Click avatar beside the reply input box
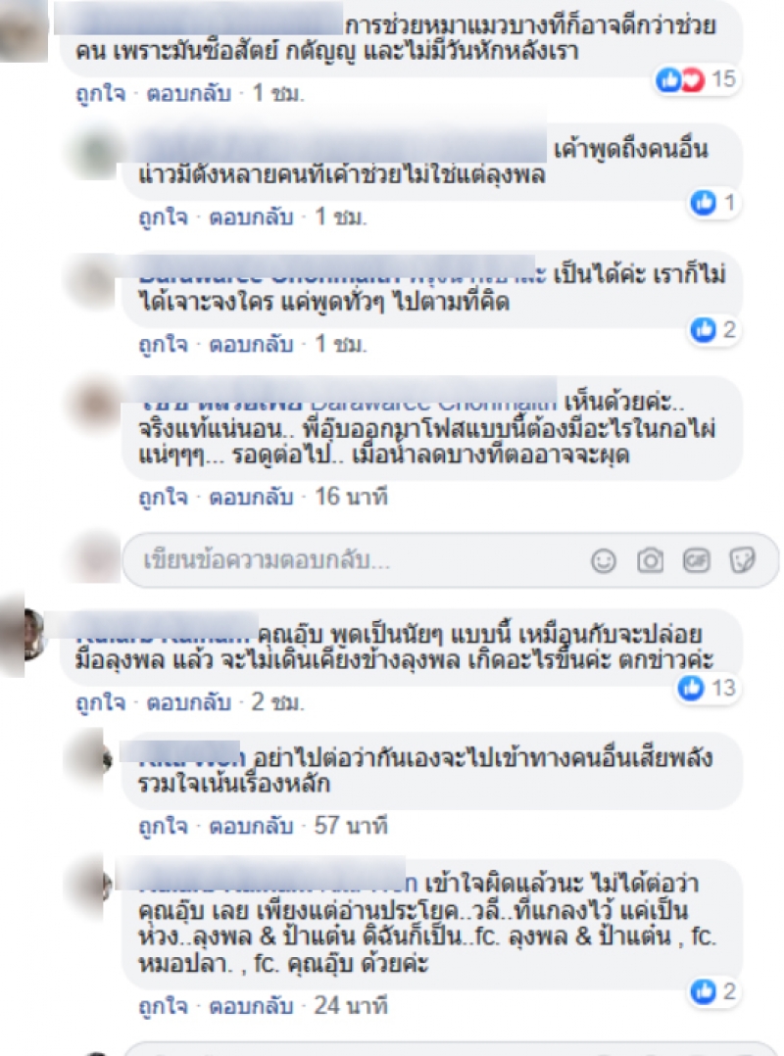The height and width of the screenshot is (1056, 784). 95,558
